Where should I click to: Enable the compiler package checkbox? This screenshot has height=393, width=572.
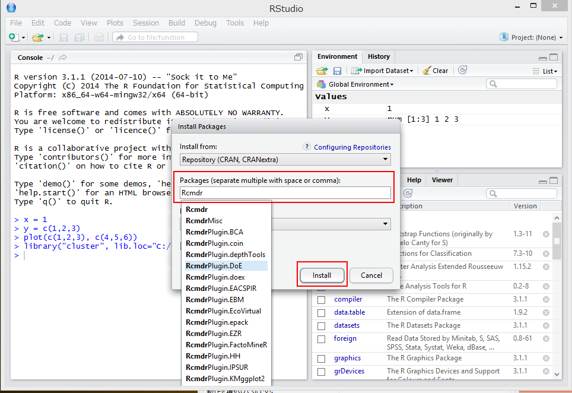click(322, 300)
